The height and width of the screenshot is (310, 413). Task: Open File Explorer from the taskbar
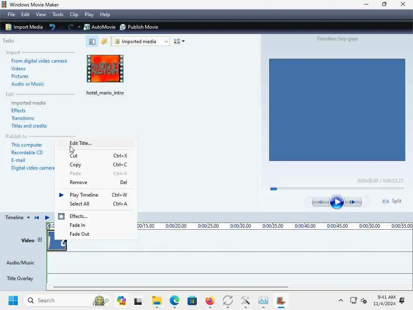pyautogui.click(x=157, y=300)
